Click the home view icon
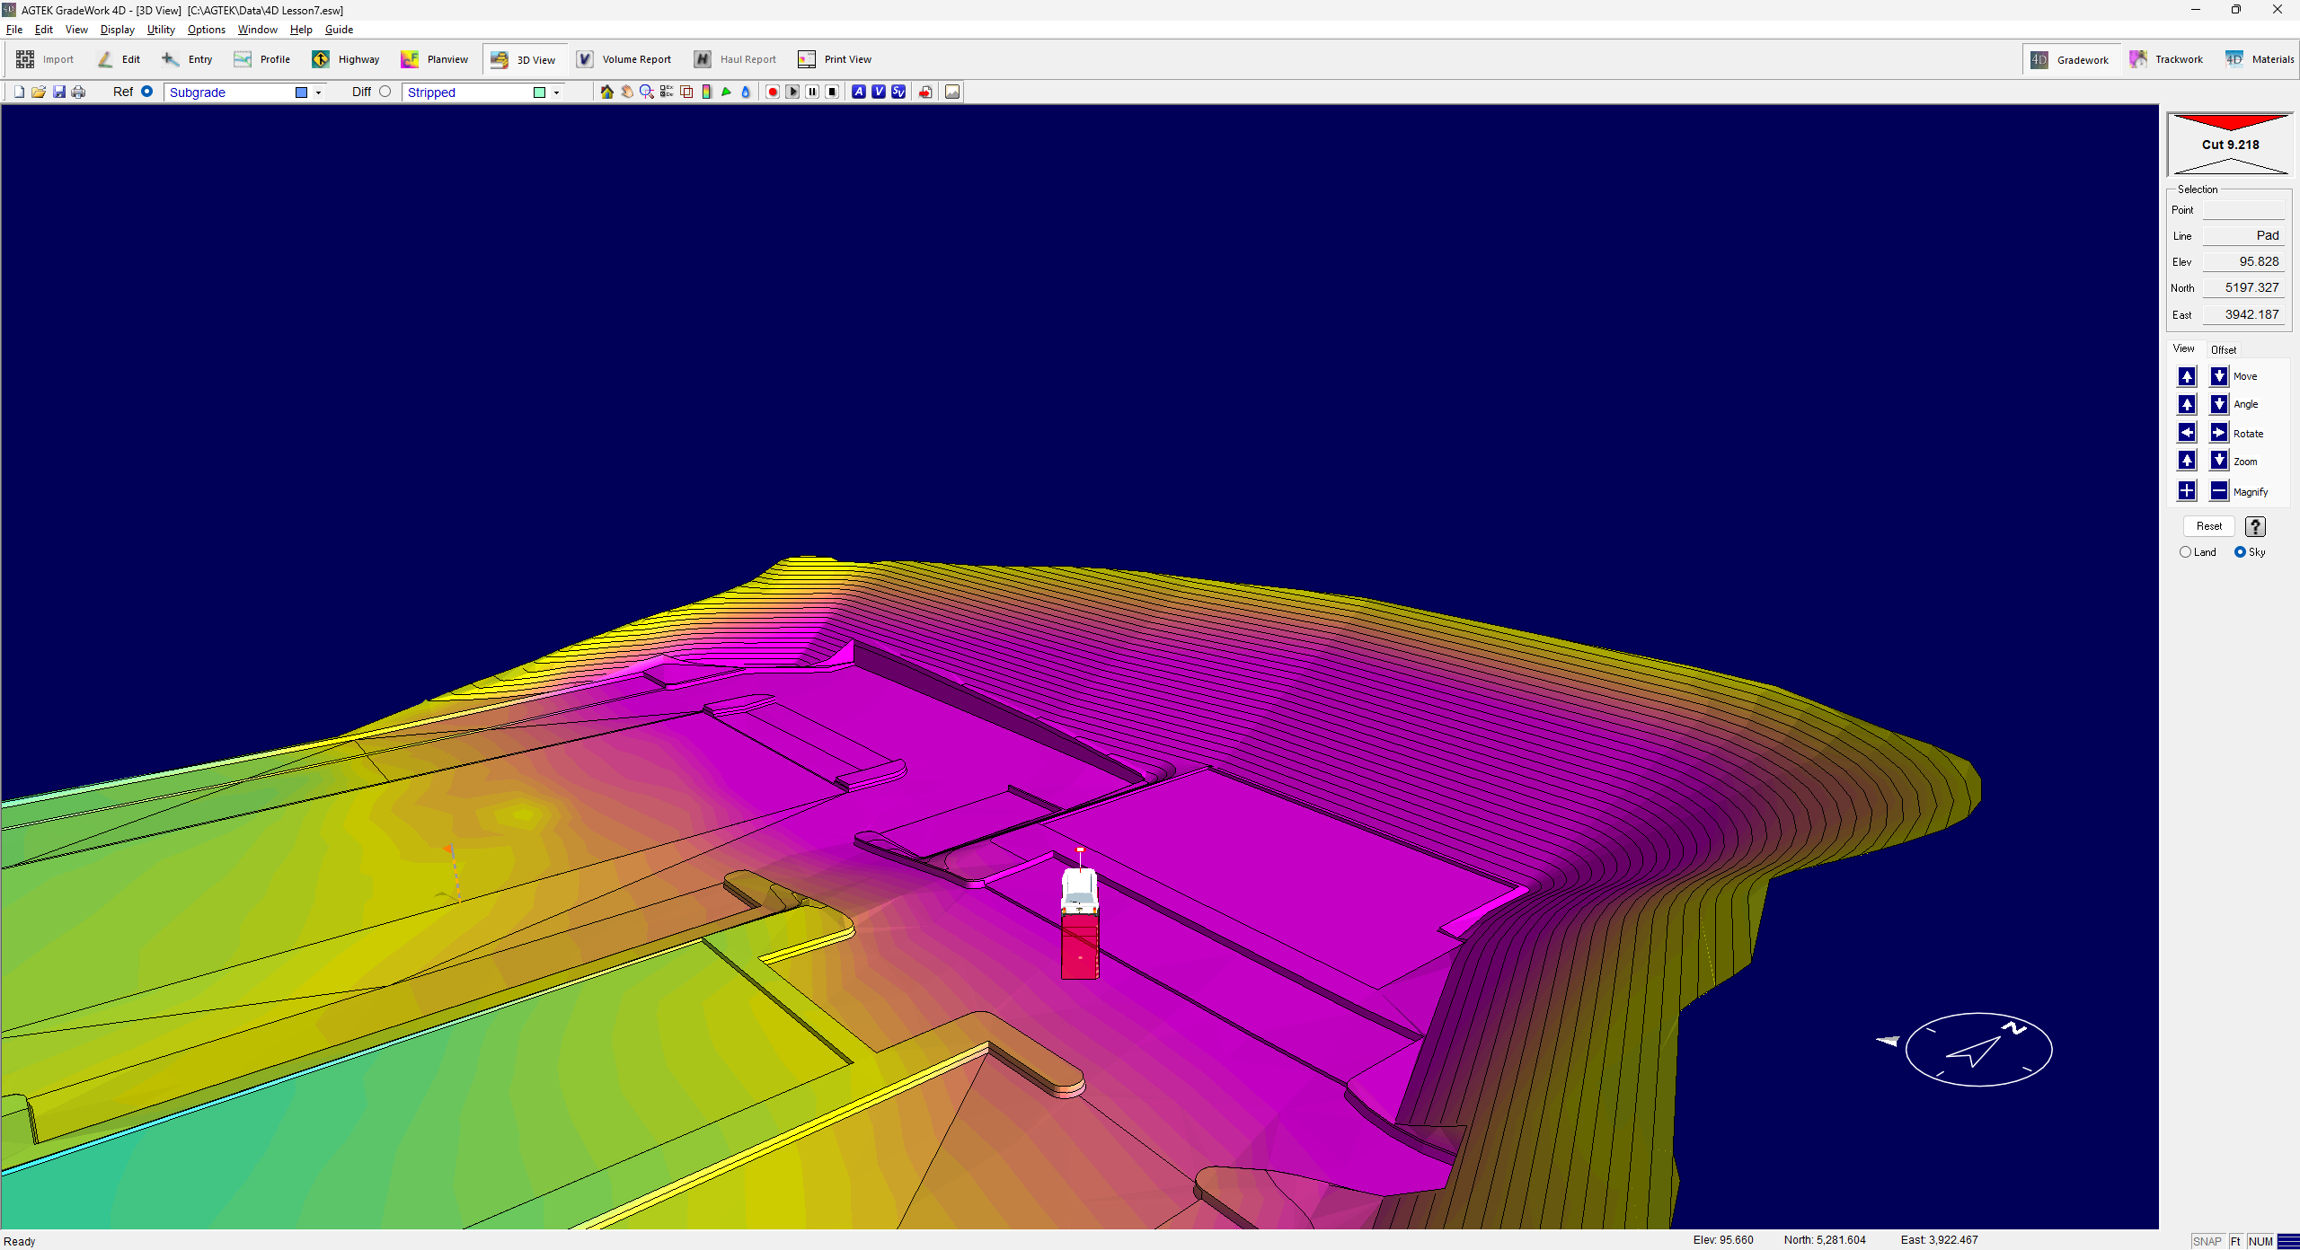The width and height of the screenshot is (2300, 1250). pos(607,92)
